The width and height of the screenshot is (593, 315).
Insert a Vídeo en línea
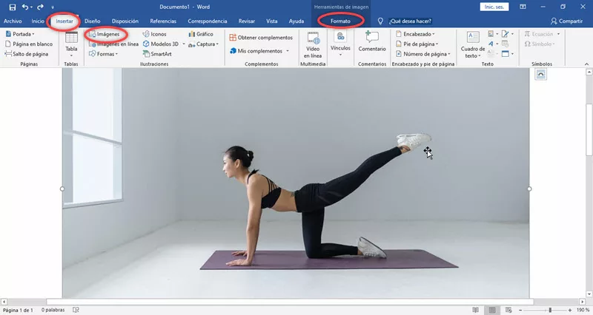tap(313, 45)
